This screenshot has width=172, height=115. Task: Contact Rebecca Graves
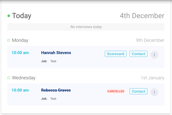(x=138, y=91)
